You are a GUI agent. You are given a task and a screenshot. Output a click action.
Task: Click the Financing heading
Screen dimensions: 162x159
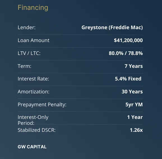[x=33, y=8]
